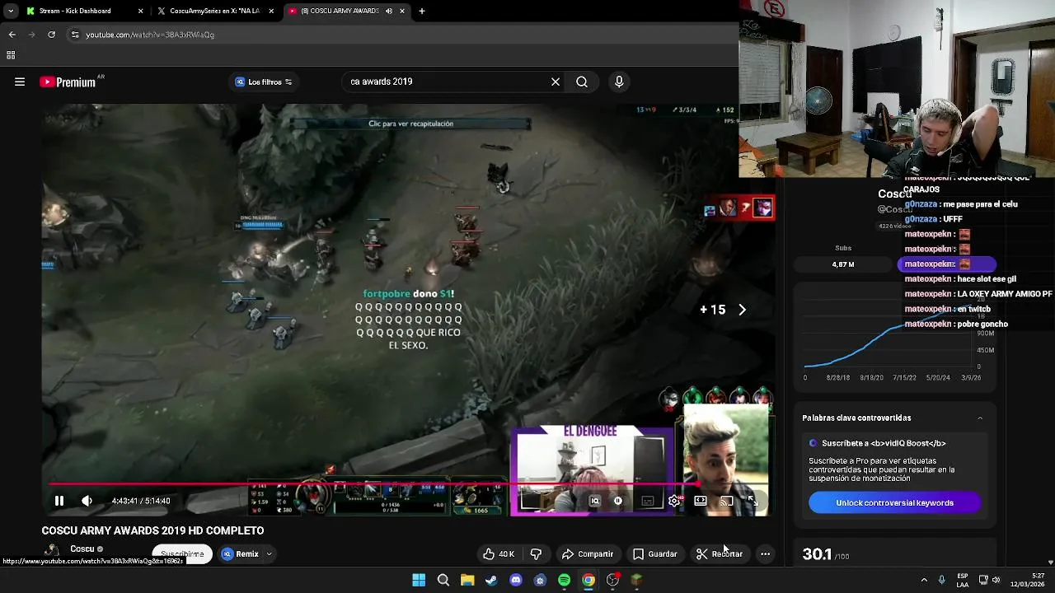
Task: Go to YouTube Premium home logo
Action: click(68, 82)
